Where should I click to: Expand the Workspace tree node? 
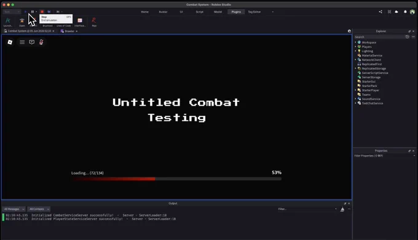coord(355,42)
